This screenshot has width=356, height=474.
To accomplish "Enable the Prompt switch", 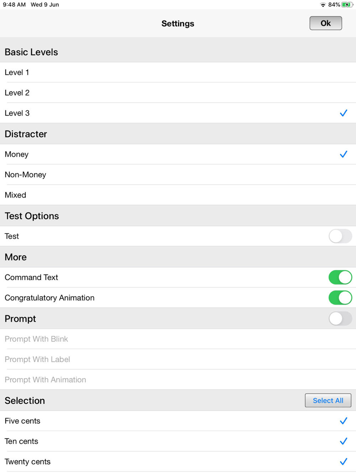I will [x=340, y=319].
